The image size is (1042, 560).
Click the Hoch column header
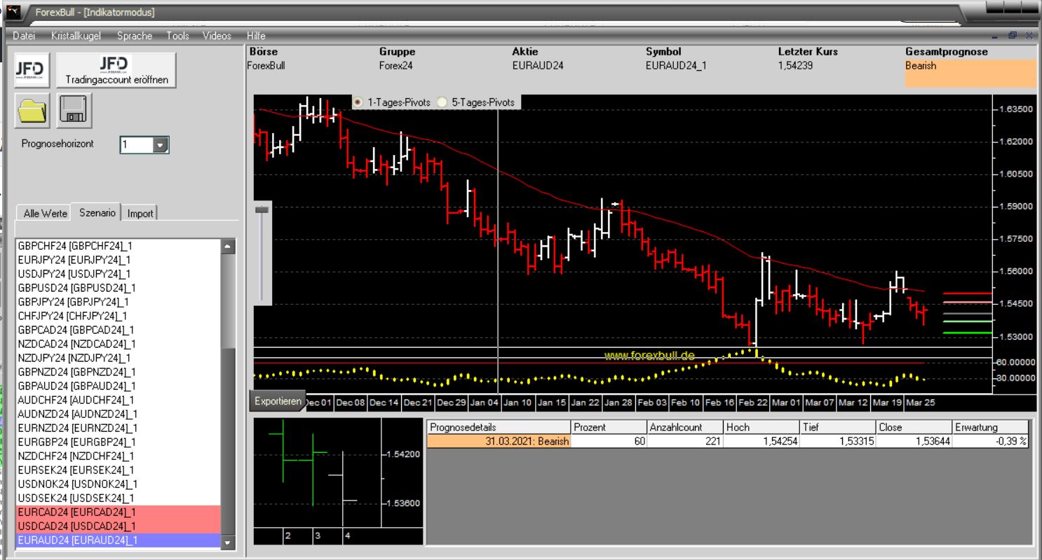coord(762,427)
